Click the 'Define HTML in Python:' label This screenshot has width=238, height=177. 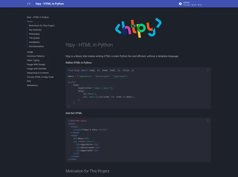(79, 63)
